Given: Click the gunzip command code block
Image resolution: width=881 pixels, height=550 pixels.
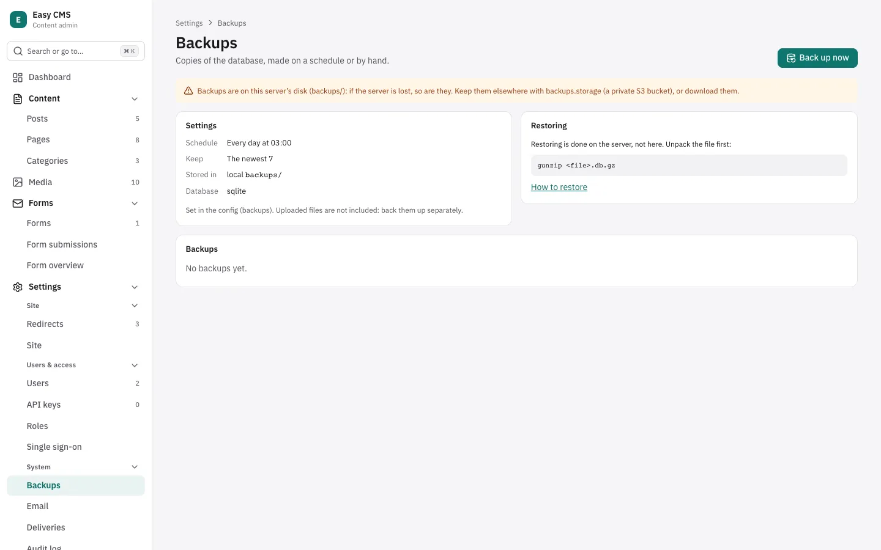Looking at the screenshot, I should click(689, 166).
